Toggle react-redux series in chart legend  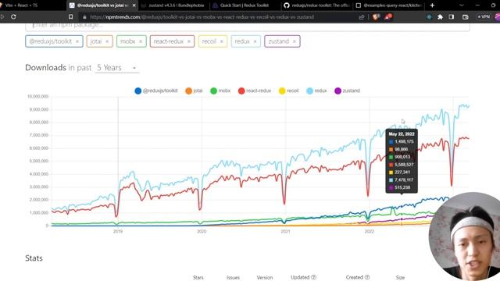pyautogui.click(x=255, y=91)
